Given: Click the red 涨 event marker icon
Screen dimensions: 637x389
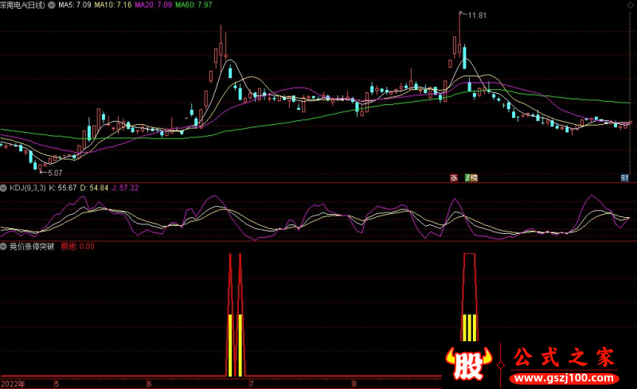Looking at the screenshot, I should coord(453,177).
